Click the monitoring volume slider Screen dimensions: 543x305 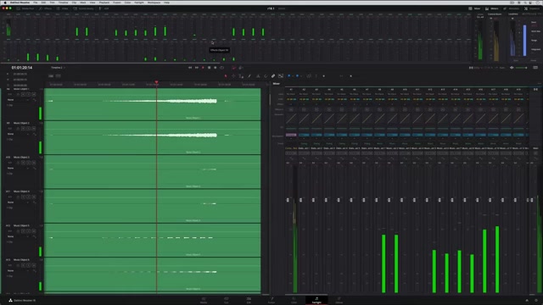pyautogui.click(x=522, y=68)
